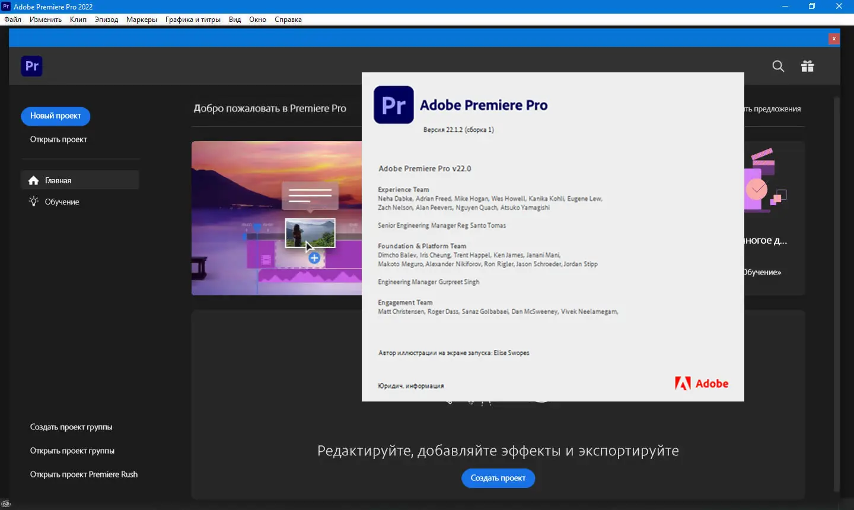The image size is (854, 510).
Task: Click the blue Создать проект button
Action: coord(498,478)
